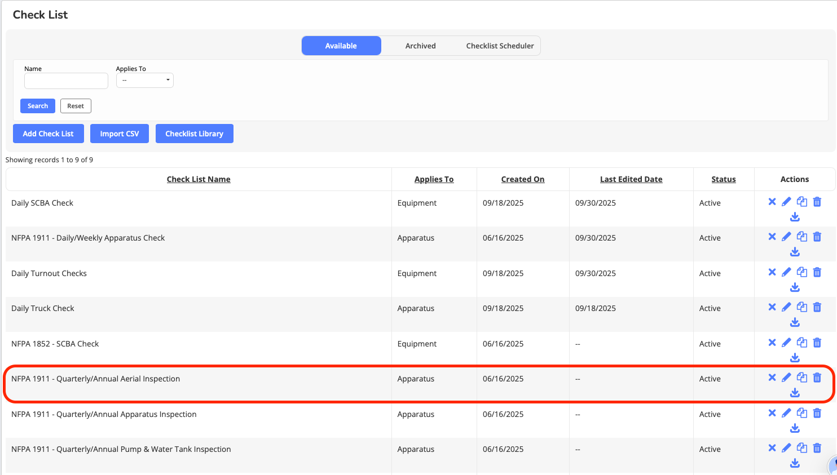The image size is (837, 475).
Task: Edit the Daily SCBA Check checklist
Action: pyautogui.click(x=786, y=202)
